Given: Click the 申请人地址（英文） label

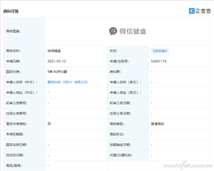Looking at the screenshot, I should click(x=126, y=93).
